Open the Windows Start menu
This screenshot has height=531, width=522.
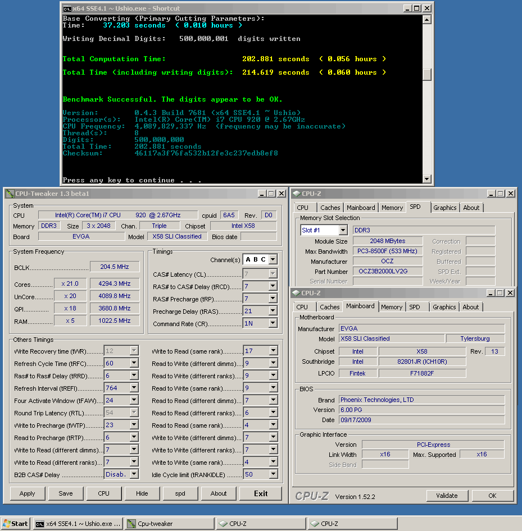tap(15, 524)
